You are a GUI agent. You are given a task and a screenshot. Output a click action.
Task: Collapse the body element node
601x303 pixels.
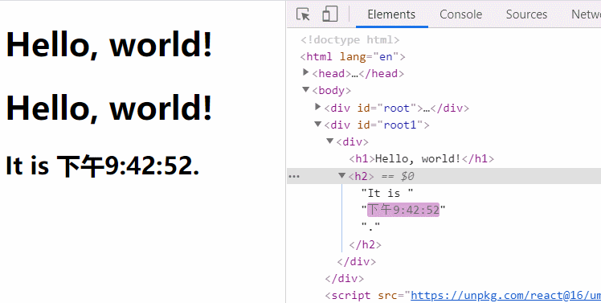pyautogui.click(x=306, y=90)
